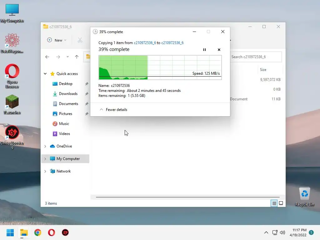Launch Opera from the taskbar

click(x=52, y=232)
